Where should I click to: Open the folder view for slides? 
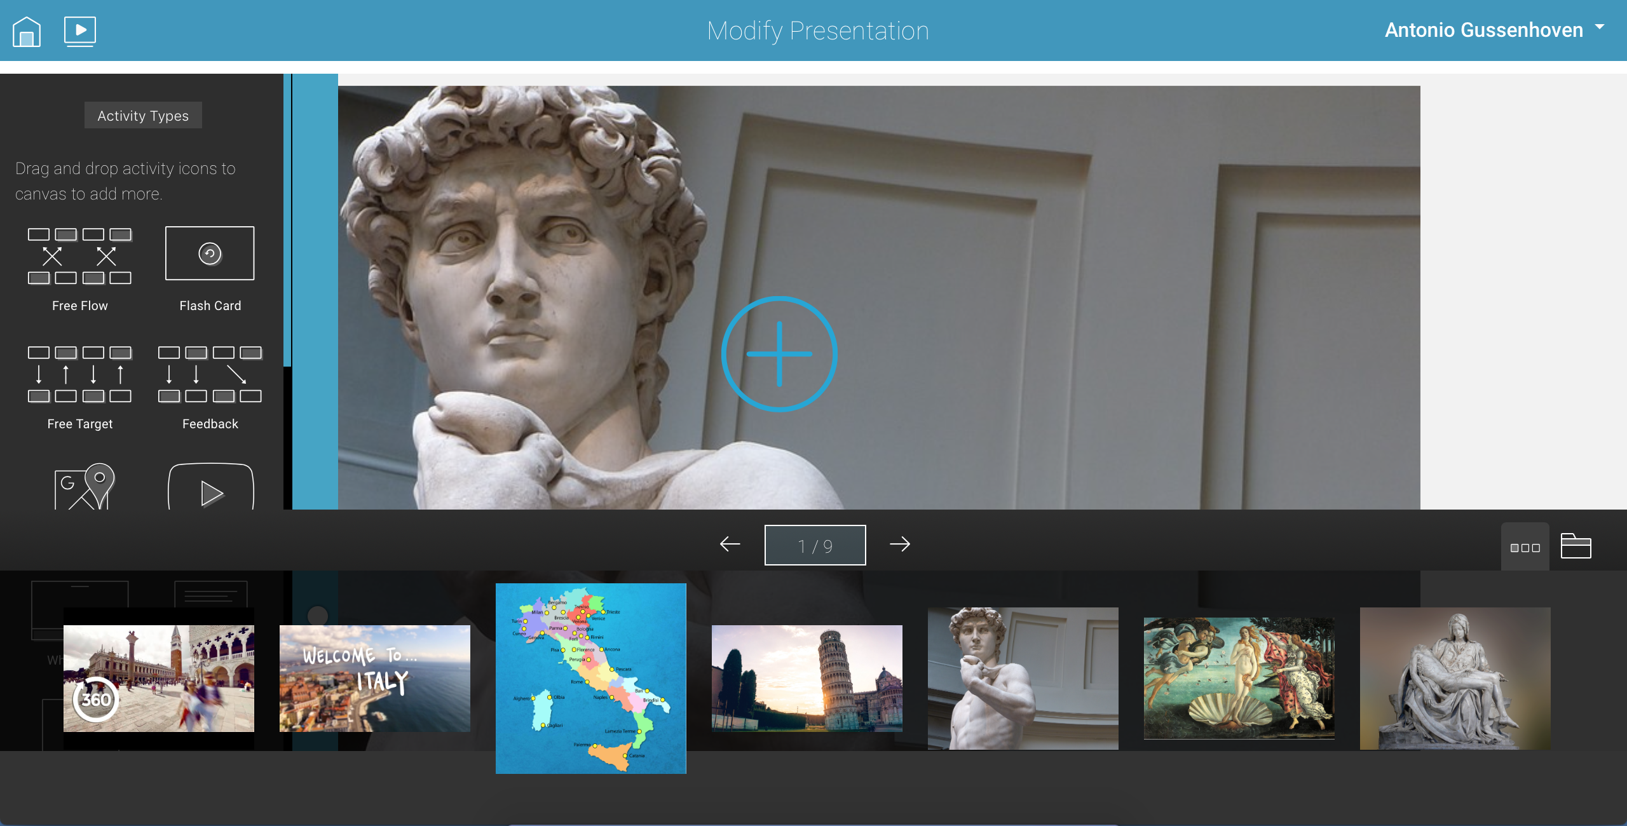click(1576, 545)
